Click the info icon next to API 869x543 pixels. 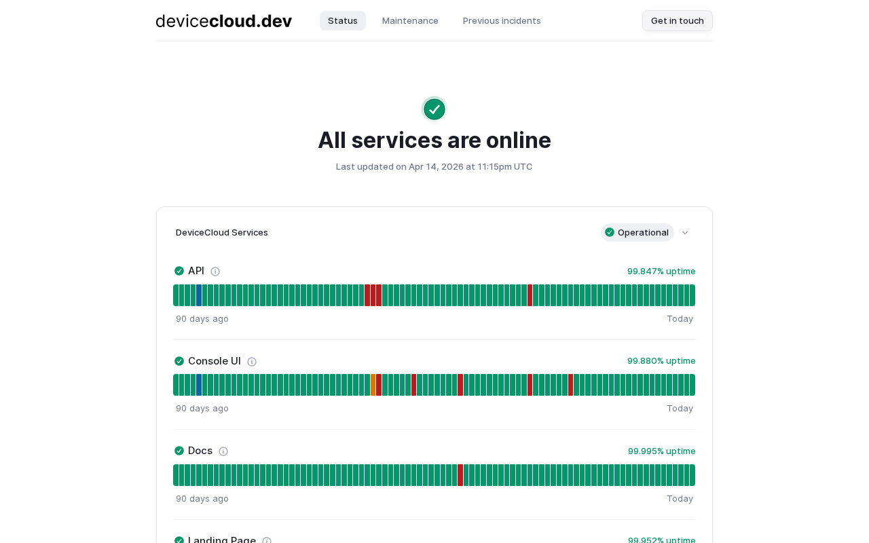coord(215,271)
